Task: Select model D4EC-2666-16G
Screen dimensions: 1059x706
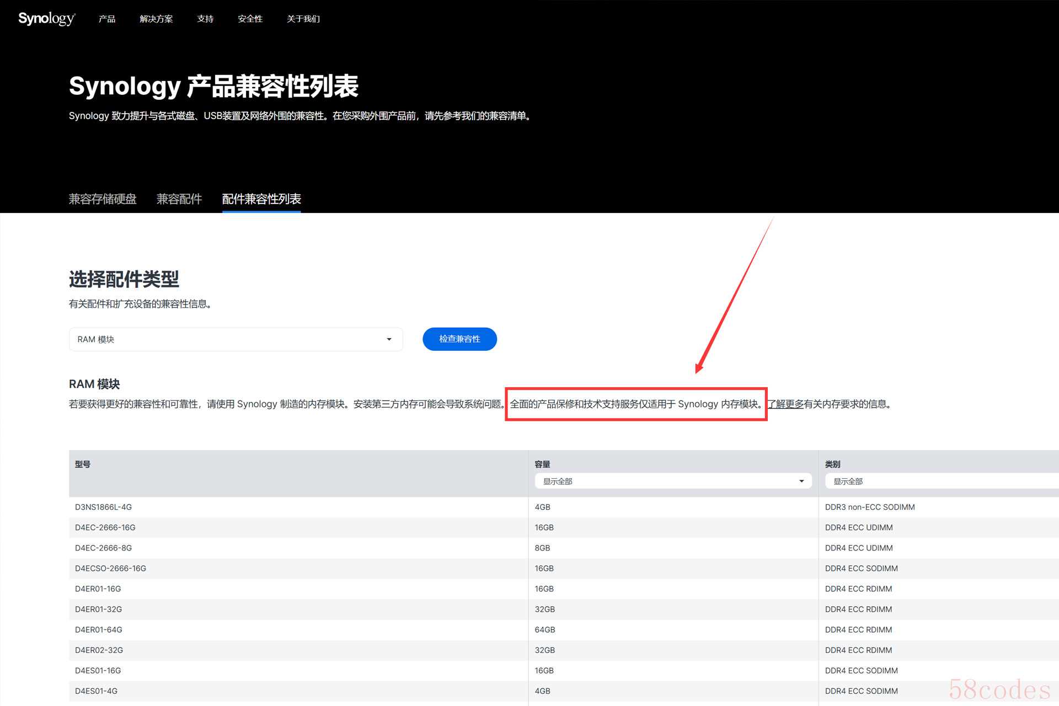Action: click(x=105, y=527)
